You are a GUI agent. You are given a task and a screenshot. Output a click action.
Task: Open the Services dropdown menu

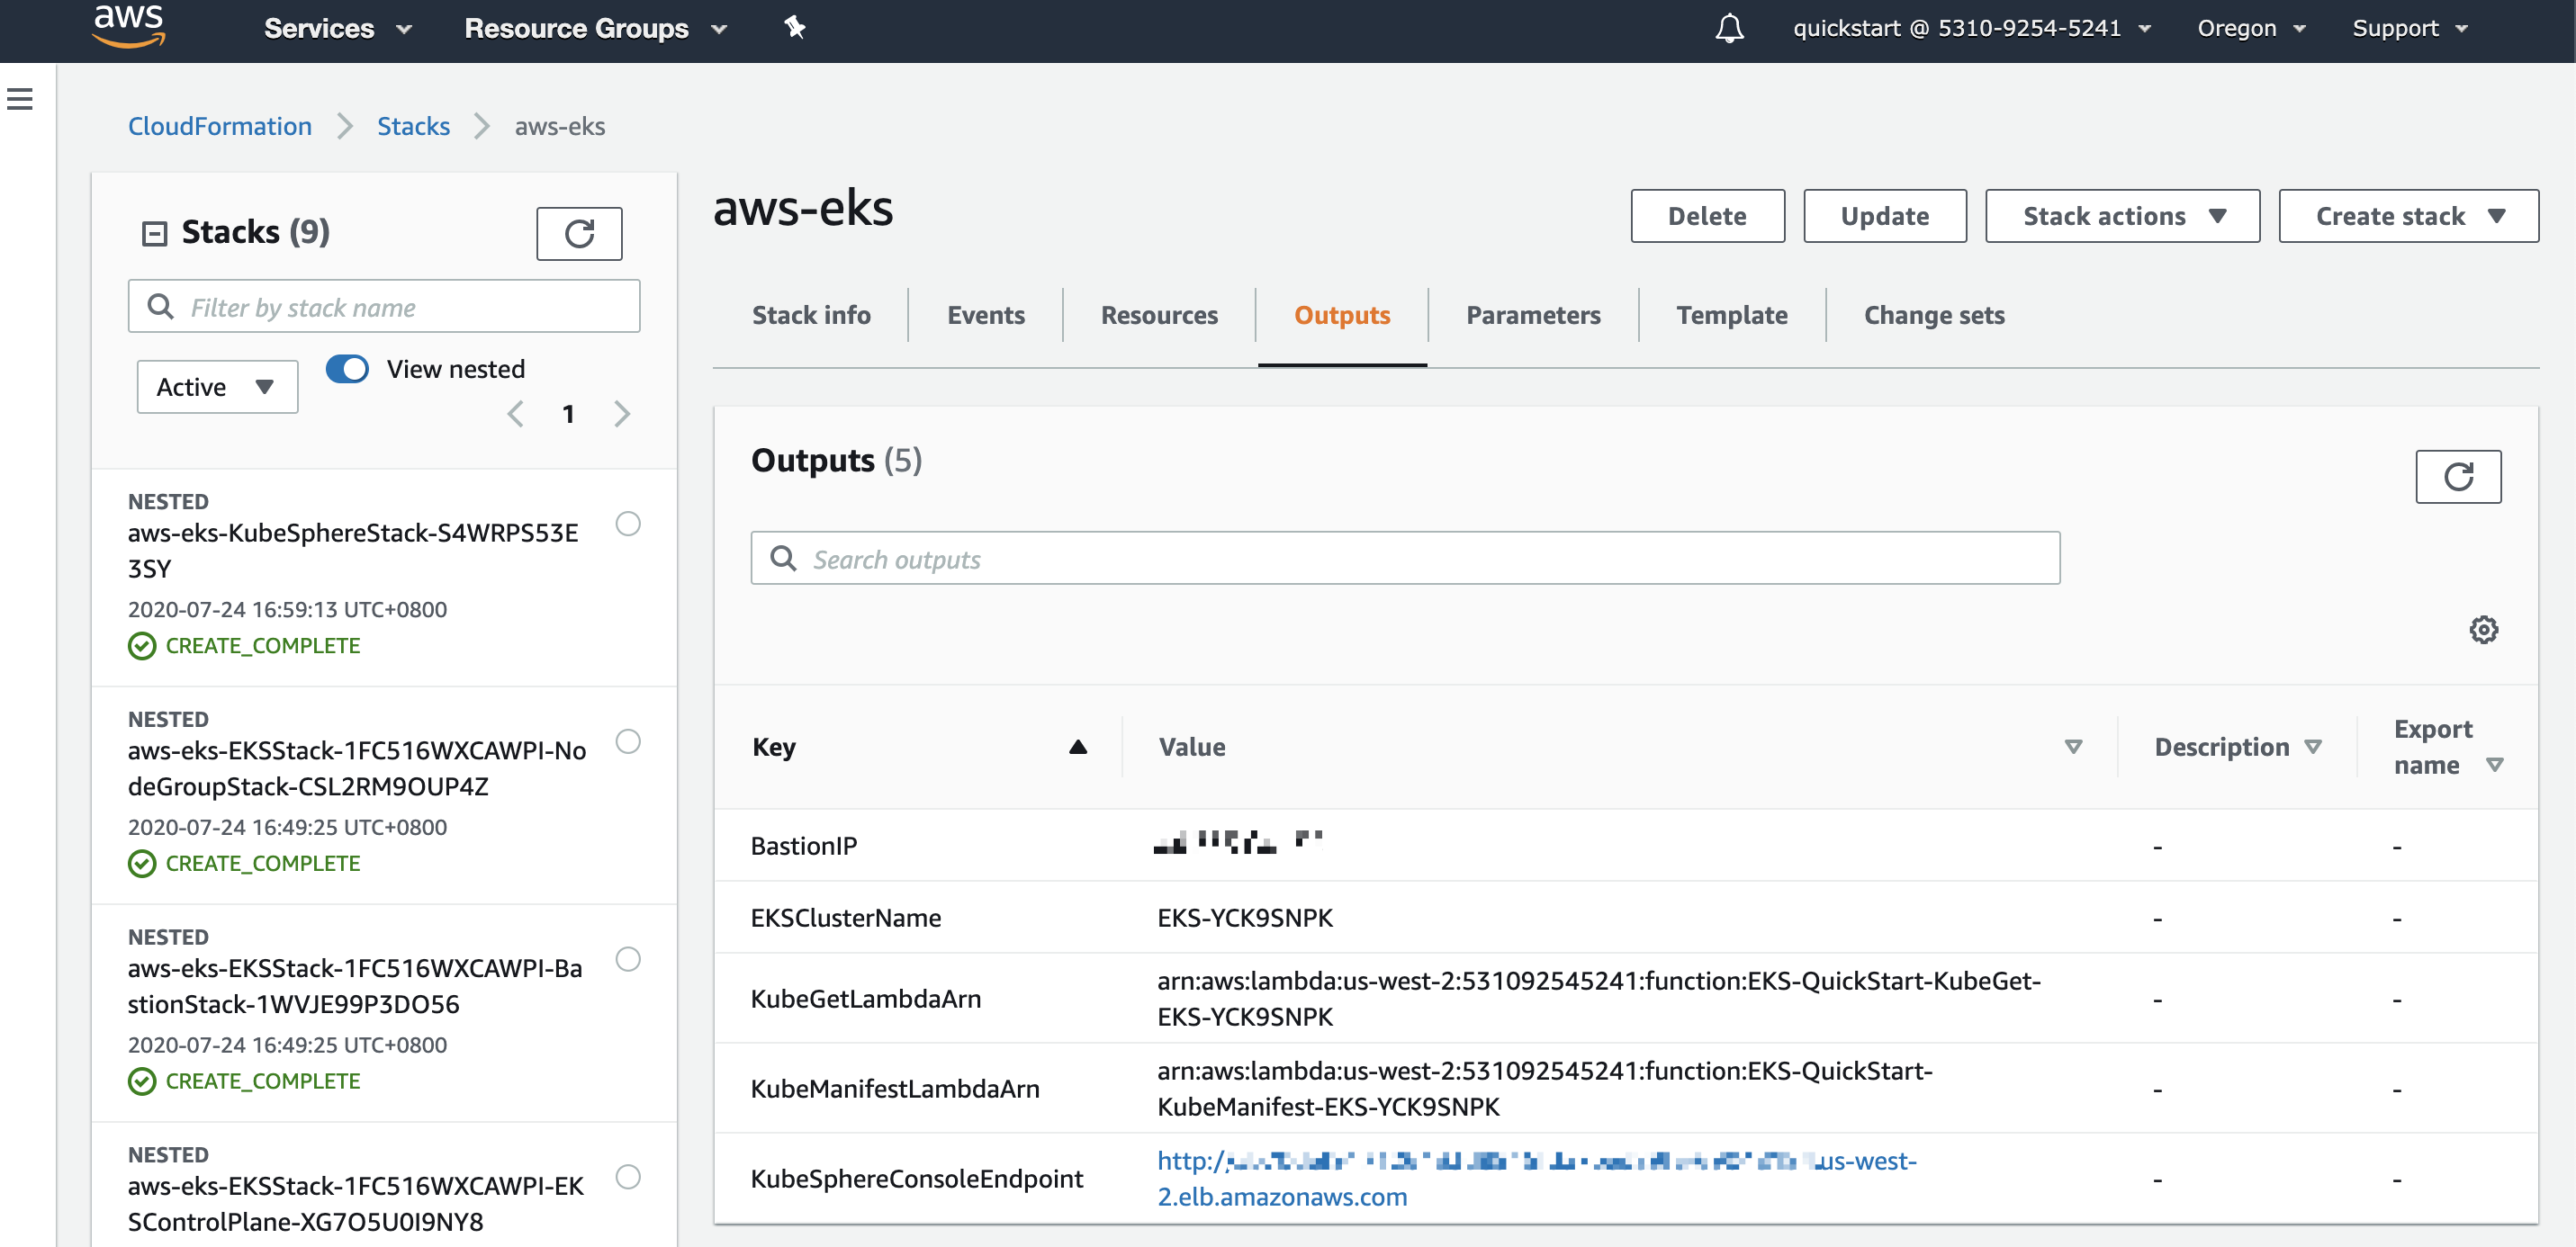337,28
